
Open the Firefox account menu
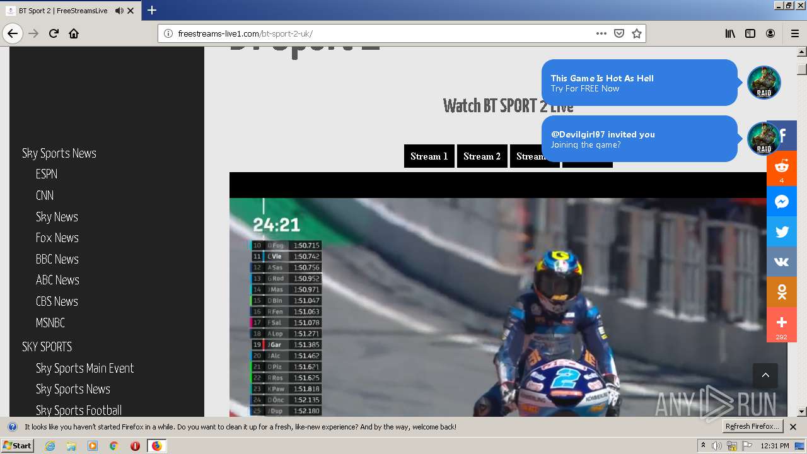pos(770,33)
